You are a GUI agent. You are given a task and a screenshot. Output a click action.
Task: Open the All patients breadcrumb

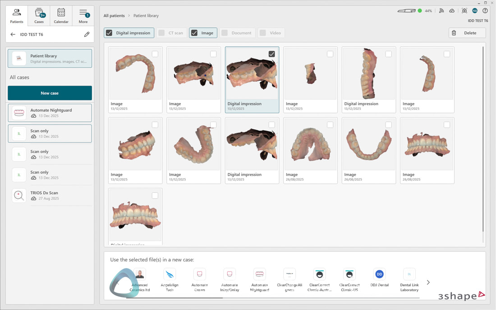coord(114,15)
